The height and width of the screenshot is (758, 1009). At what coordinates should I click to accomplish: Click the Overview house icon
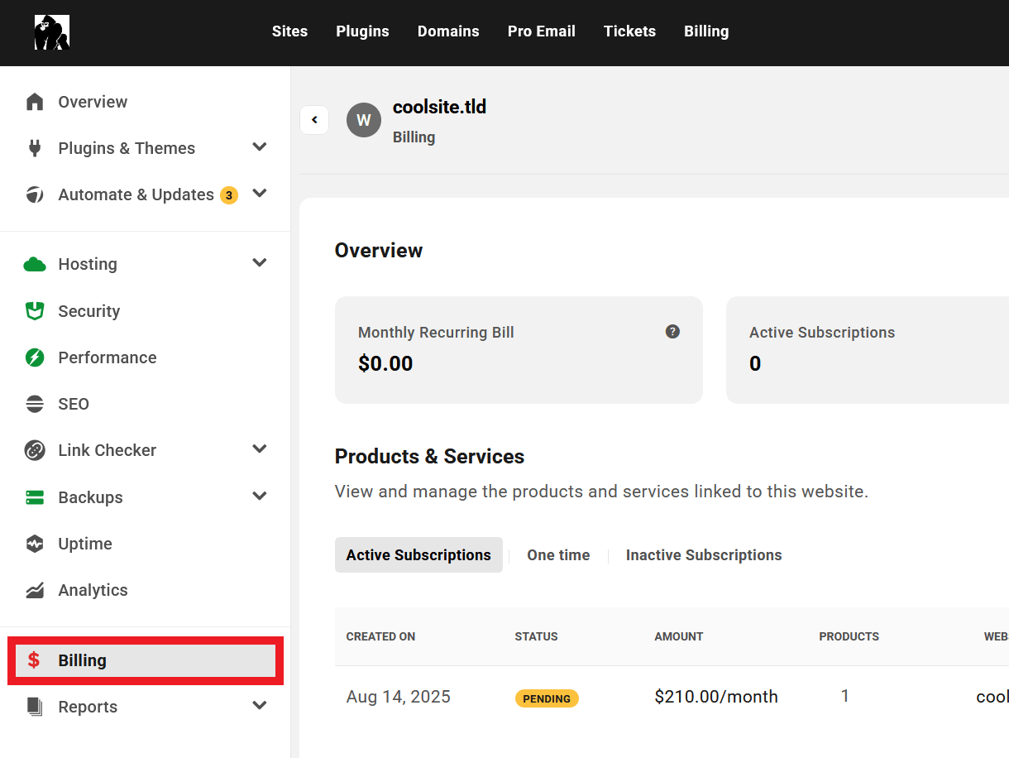click(x=35, y=102)
